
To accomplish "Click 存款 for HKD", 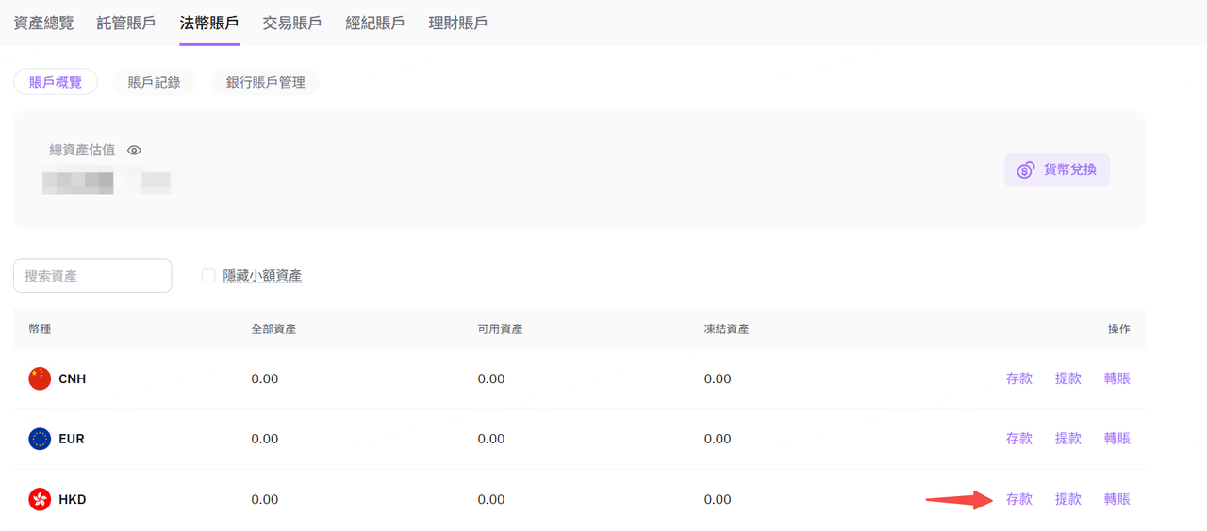I will (x=1019, y=499).
